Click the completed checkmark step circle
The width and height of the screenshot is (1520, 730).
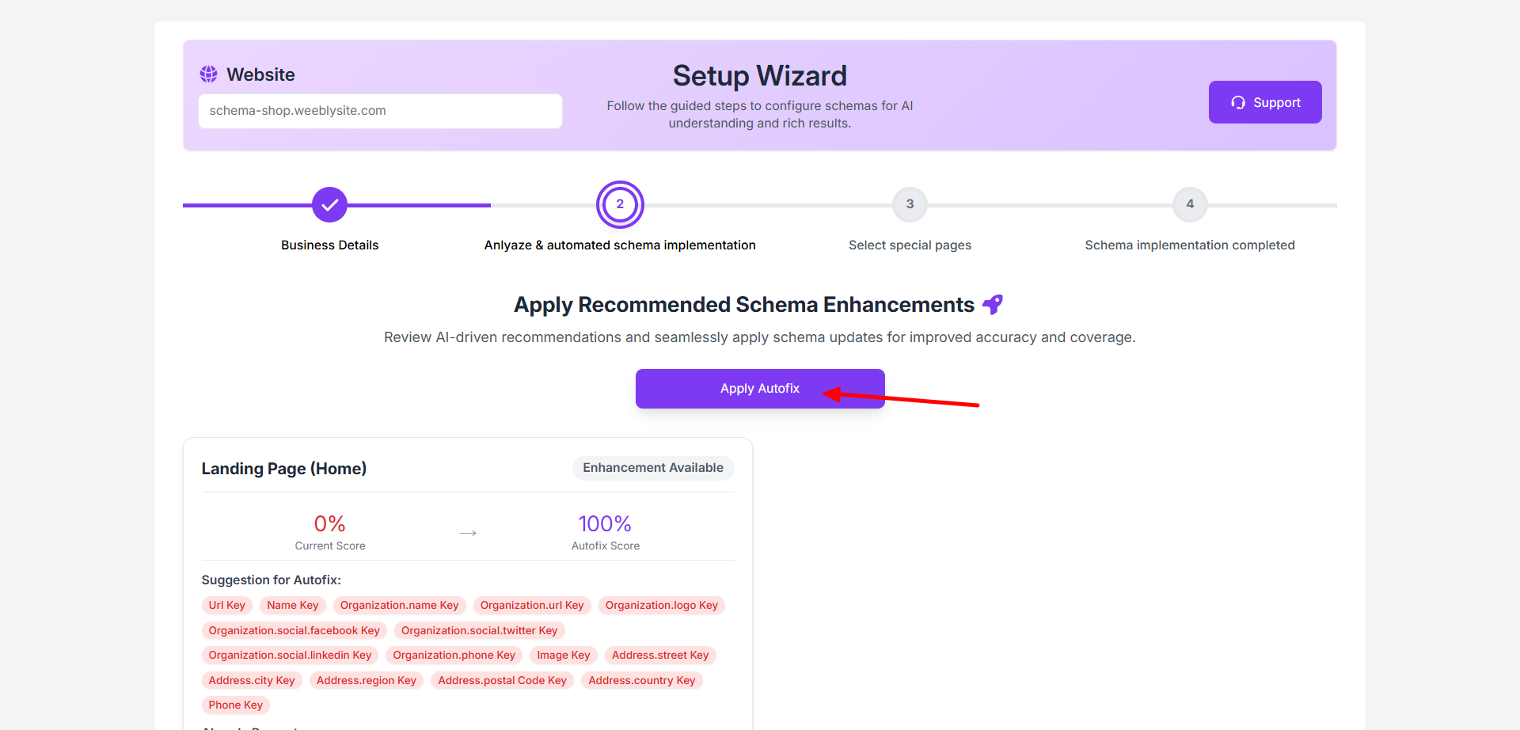329,205
